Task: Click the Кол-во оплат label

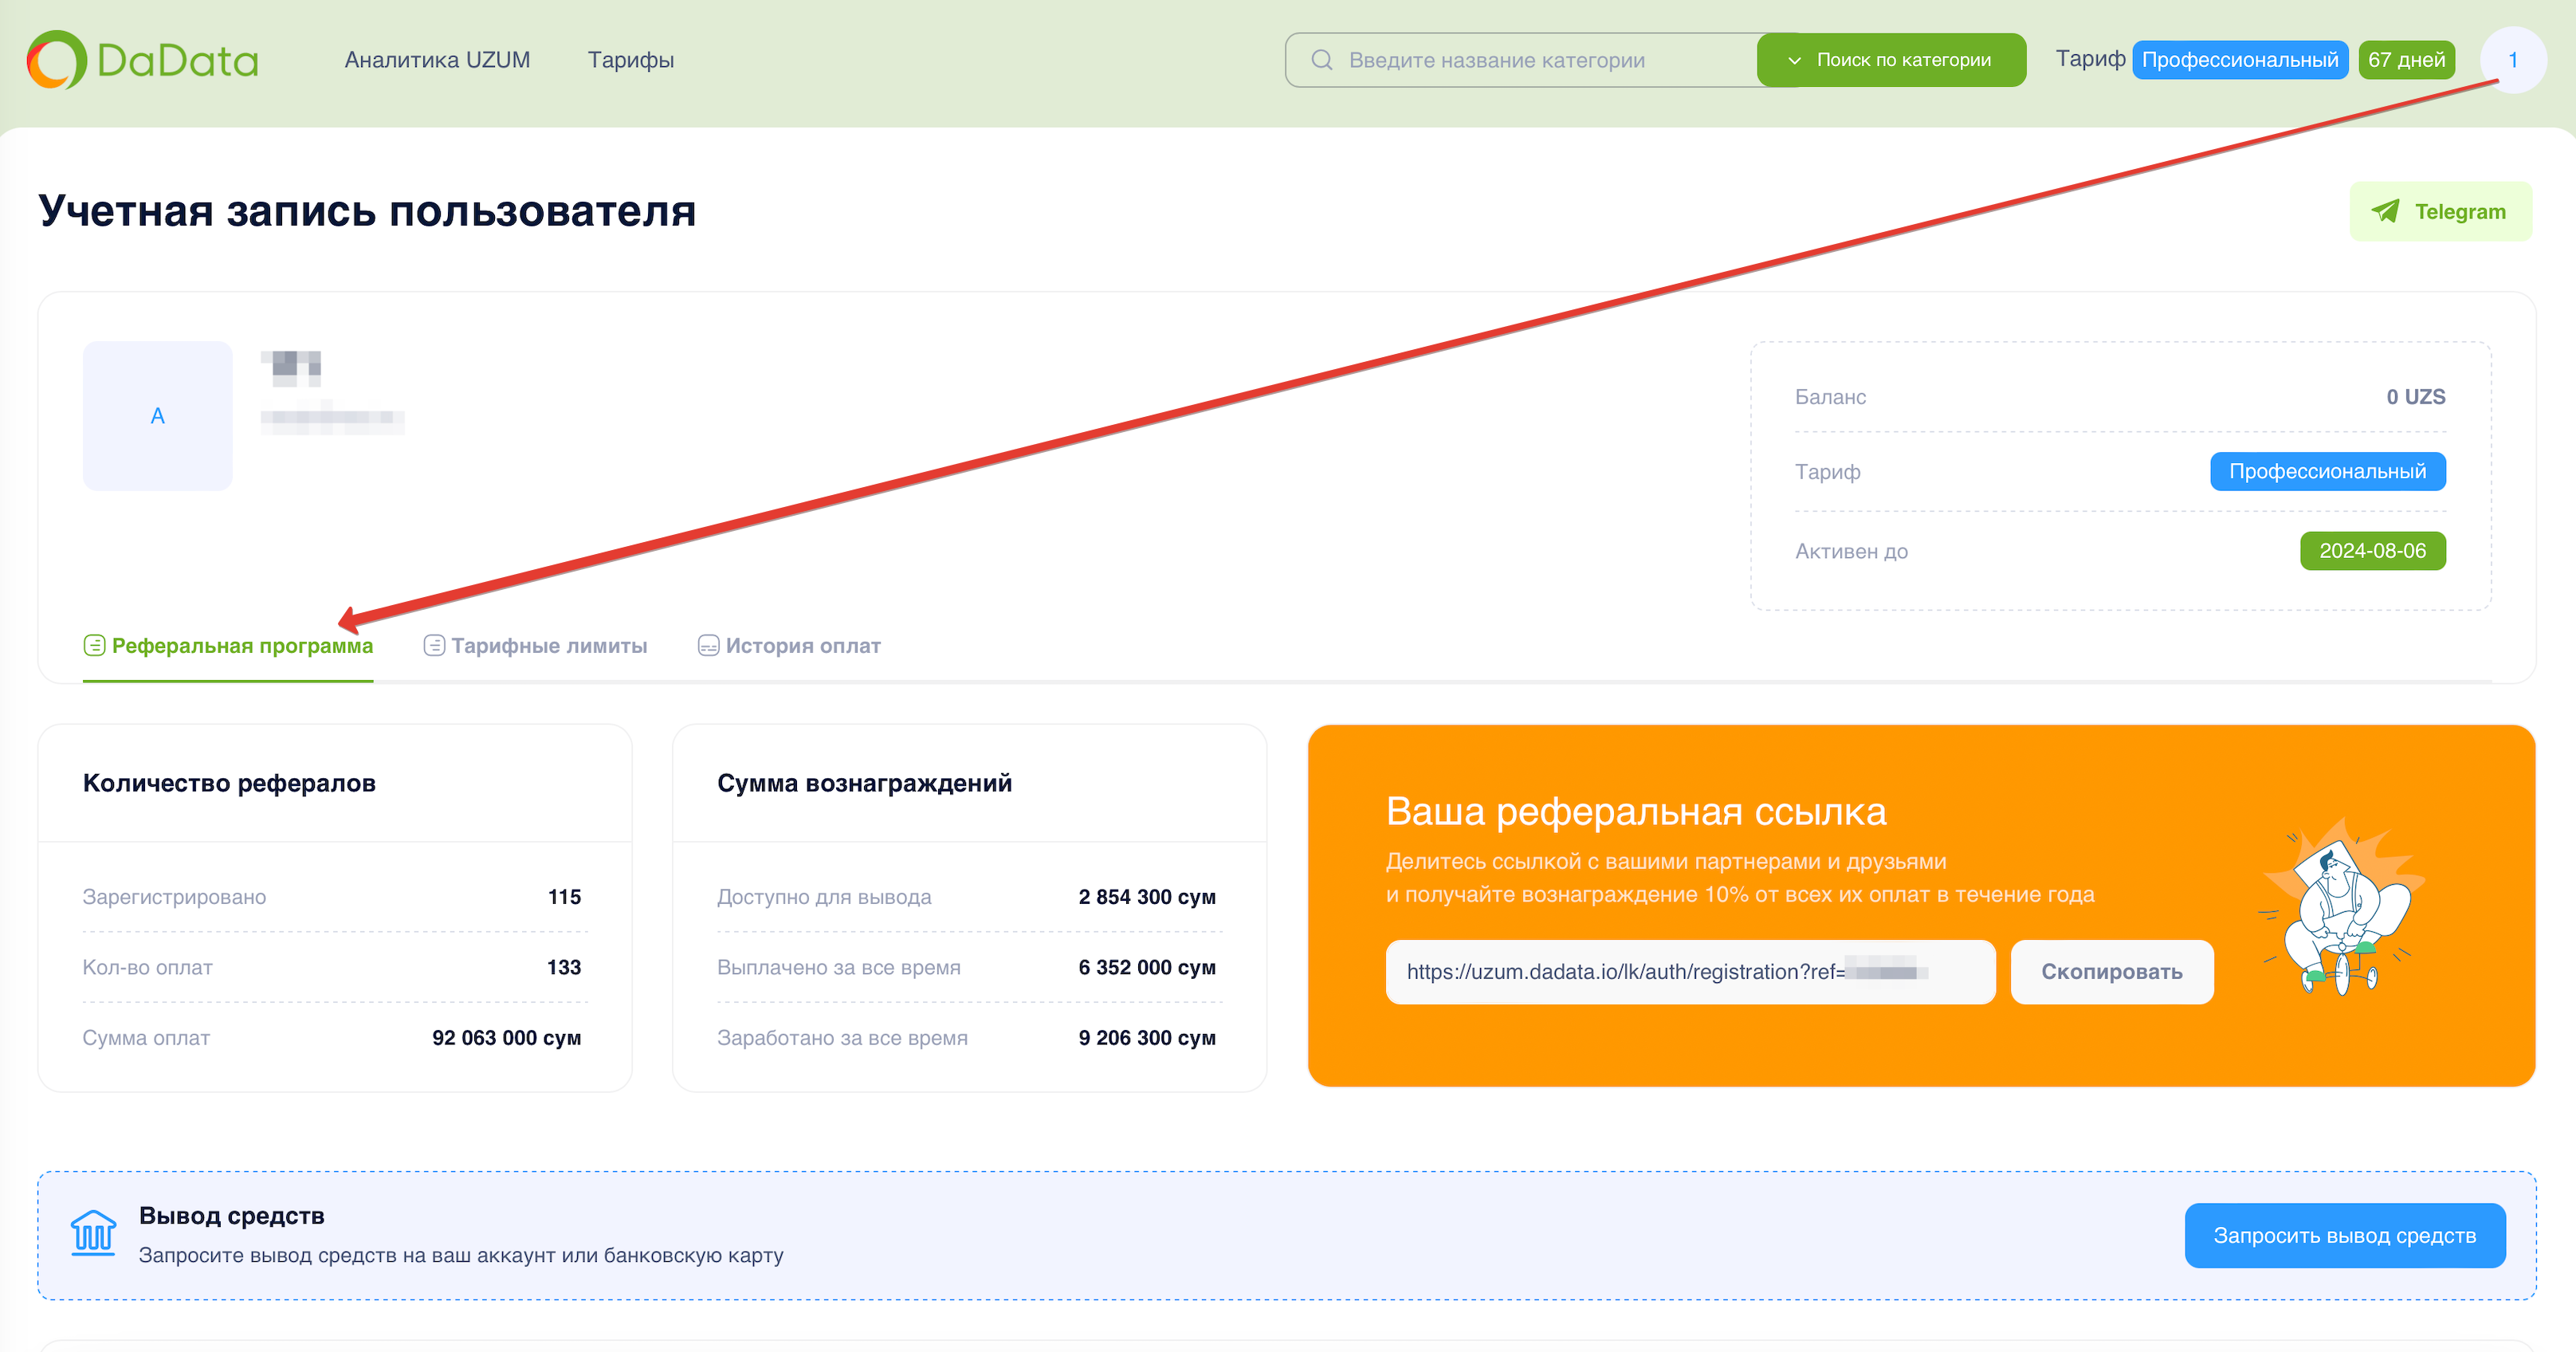Action: click(x=148, y=967)
